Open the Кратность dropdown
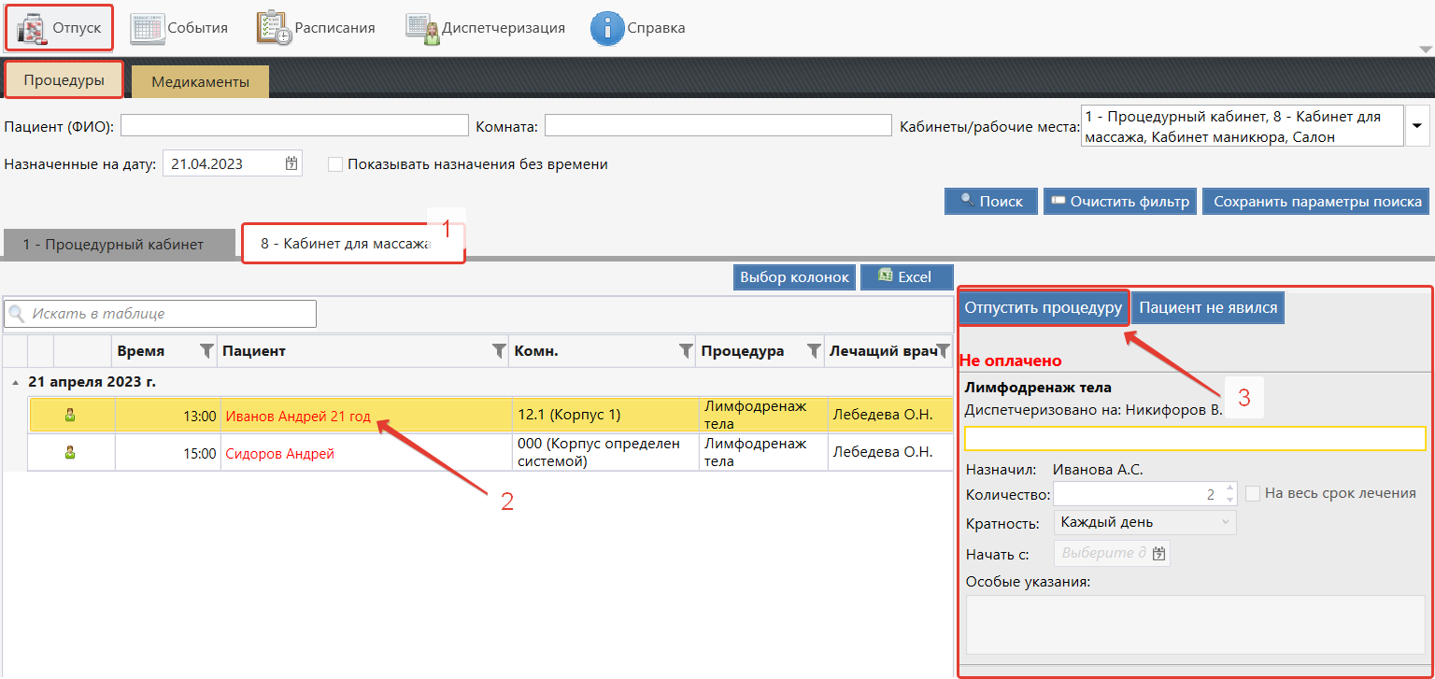Image resolution: width=1435 pixels, height=679 pixels. point(1226,522)
